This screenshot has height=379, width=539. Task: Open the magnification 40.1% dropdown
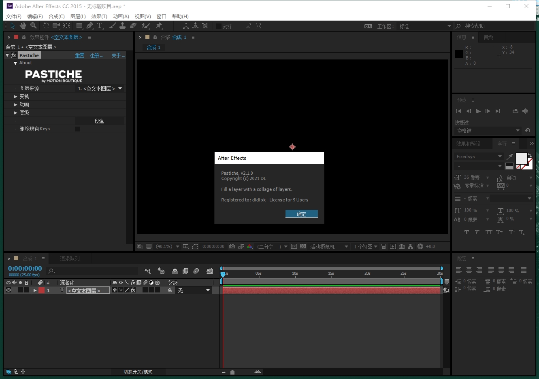coord(167,246)
